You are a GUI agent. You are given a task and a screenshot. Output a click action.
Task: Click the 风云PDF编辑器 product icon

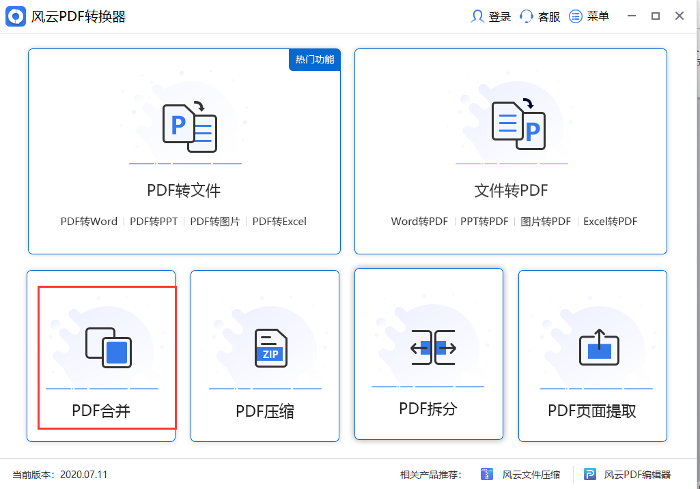[x=590, y=474]
